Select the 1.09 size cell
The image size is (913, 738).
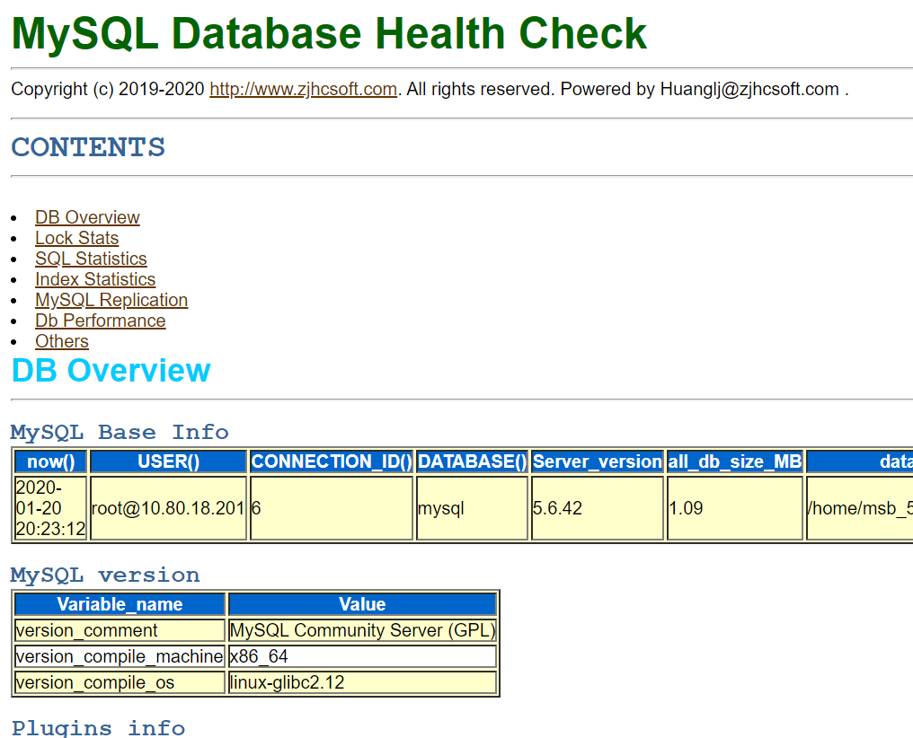pos(735,508)
